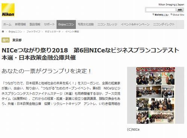Focus the site search field

tap(161, 10)
